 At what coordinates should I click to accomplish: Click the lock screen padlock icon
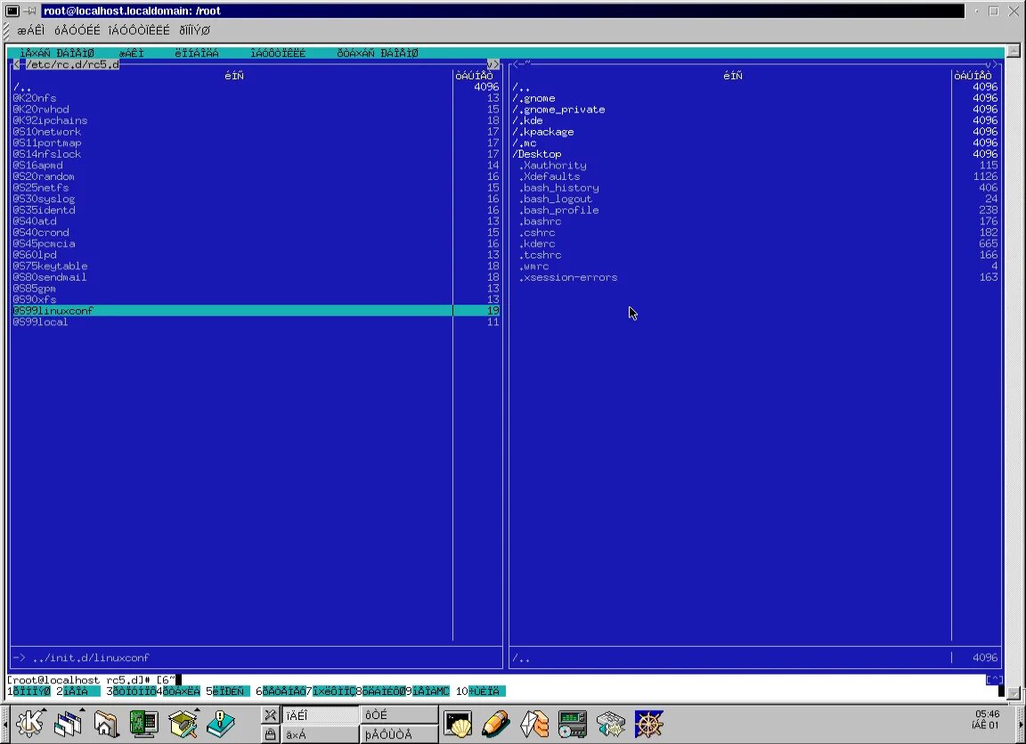pos(270,734)
